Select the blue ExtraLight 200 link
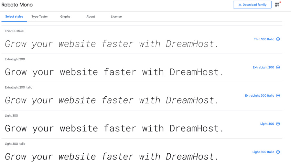The image size is (291, 164). click(x=263, y=67)
